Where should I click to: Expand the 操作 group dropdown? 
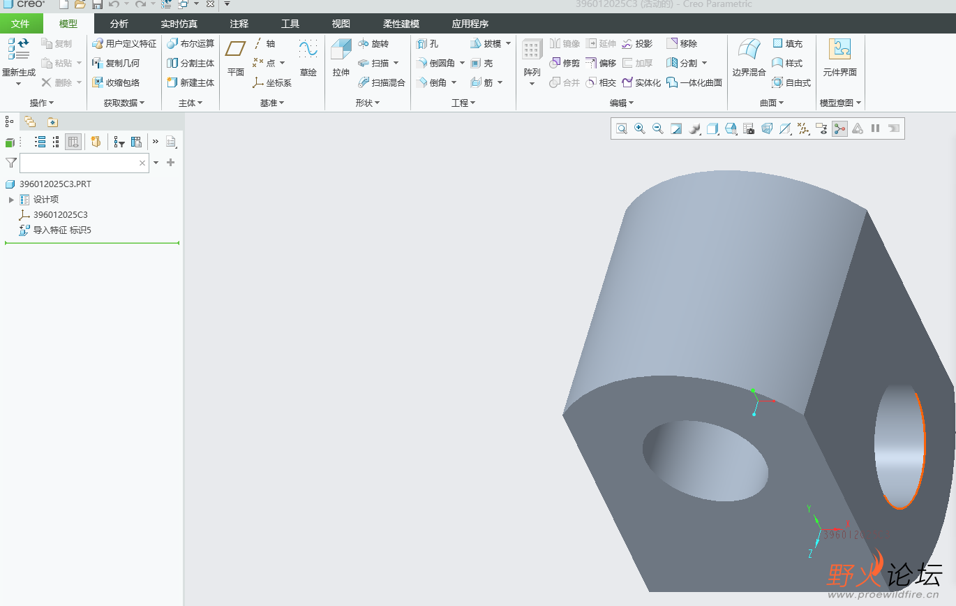41,103
